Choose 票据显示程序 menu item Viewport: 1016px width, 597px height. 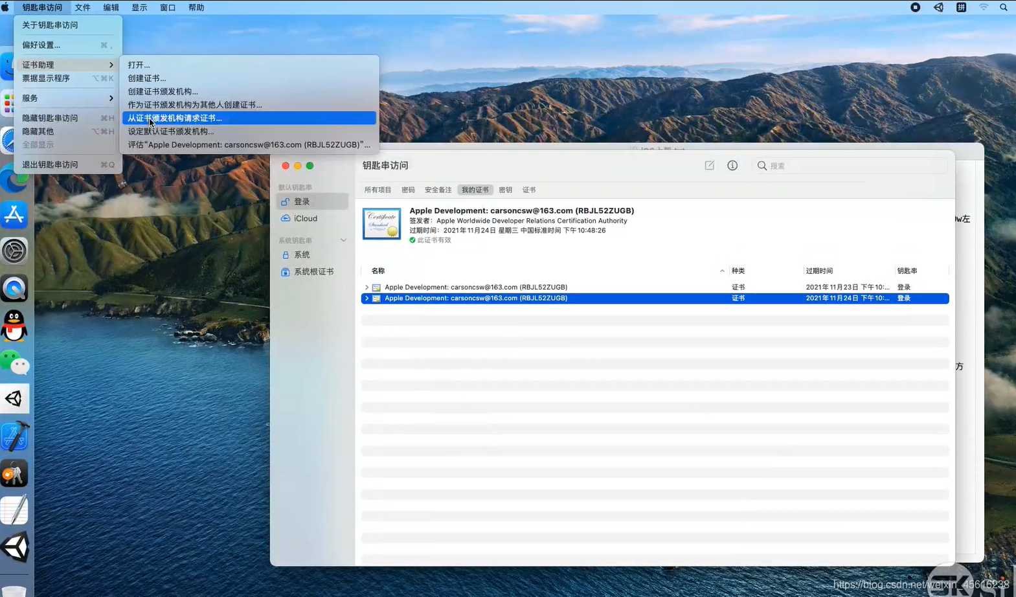[68, 78]
